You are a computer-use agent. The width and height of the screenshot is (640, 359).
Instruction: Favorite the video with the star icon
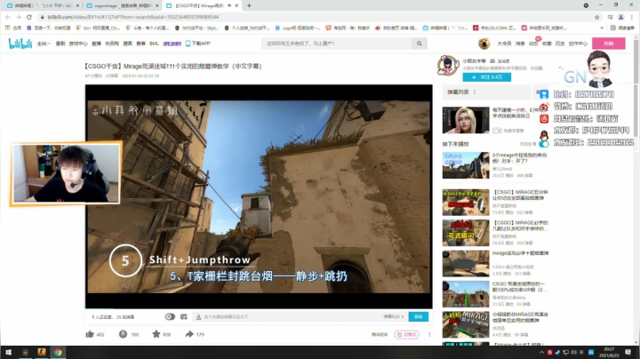(x=156, y=334)
